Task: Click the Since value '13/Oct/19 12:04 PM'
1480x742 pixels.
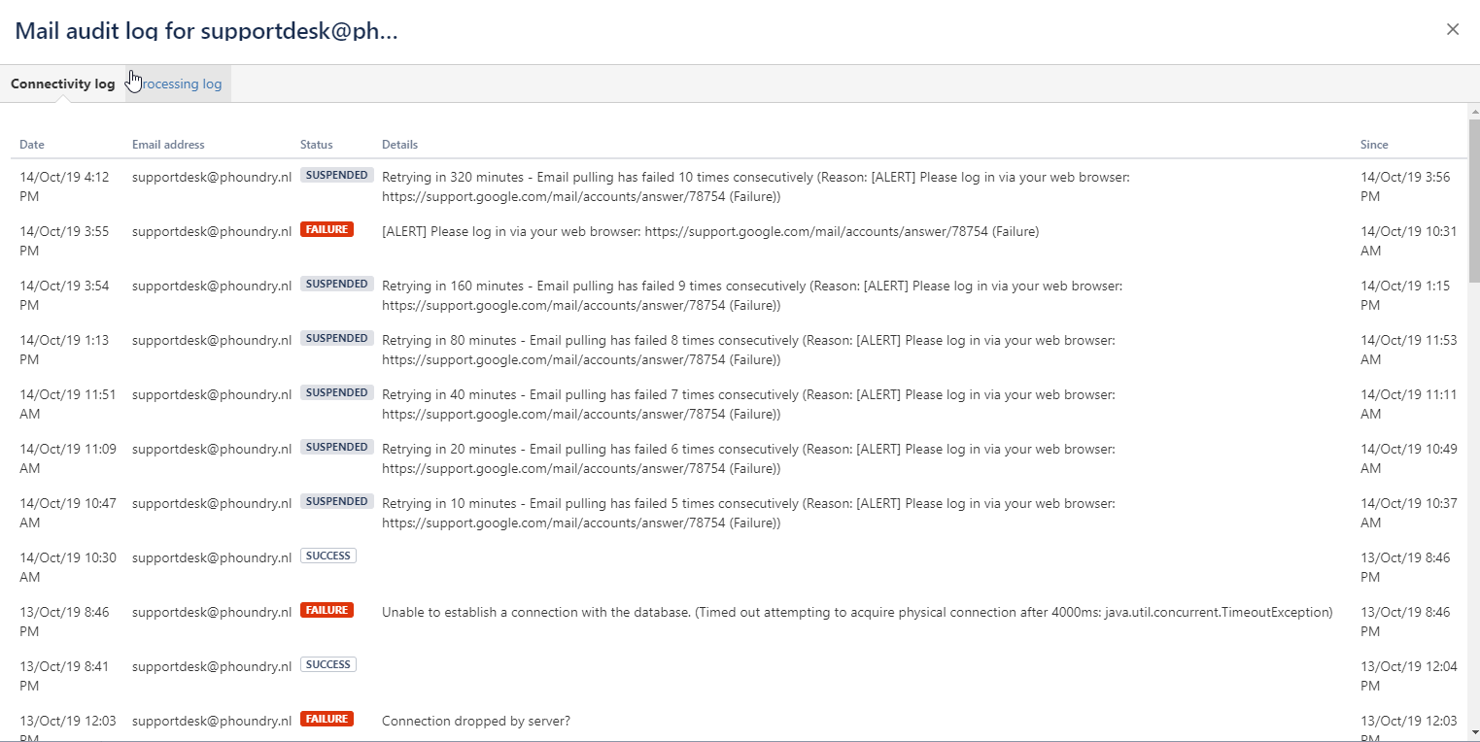Action: [1409, 677]
